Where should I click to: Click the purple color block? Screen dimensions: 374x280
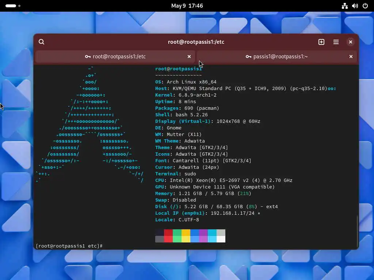[203, 236]
